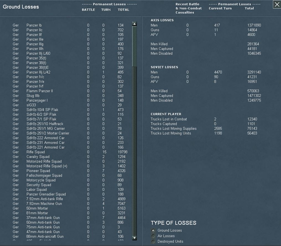Click the Ground Losses window title
281x246 pixels.
coord(21,7)
